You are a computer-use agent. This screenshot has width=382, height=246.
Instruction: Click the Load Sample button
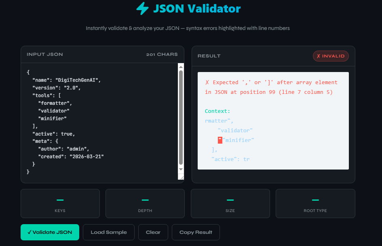(x=108, y=232)
